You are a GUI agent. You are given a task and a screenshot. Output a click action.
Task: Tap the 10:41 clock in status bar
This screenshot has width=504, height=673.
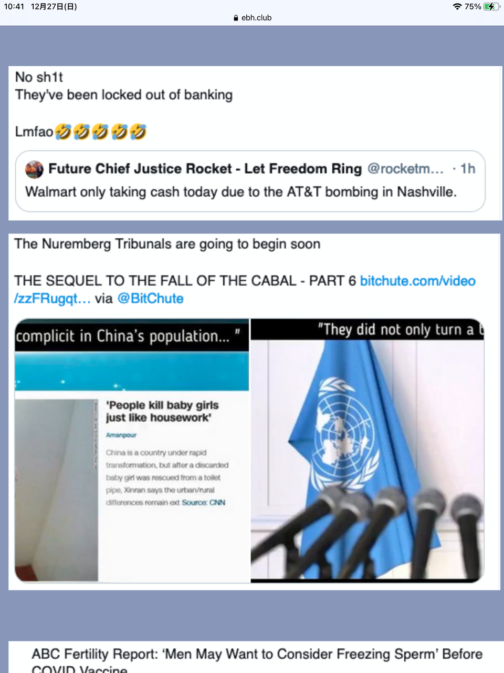pyautogui.click(x=14, y=6)
